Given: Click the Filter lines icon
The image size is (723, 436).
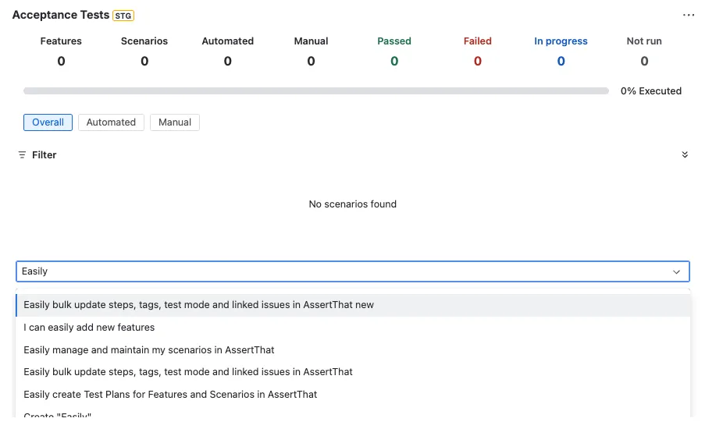Looking at the screenshot, I should (22, 155).
